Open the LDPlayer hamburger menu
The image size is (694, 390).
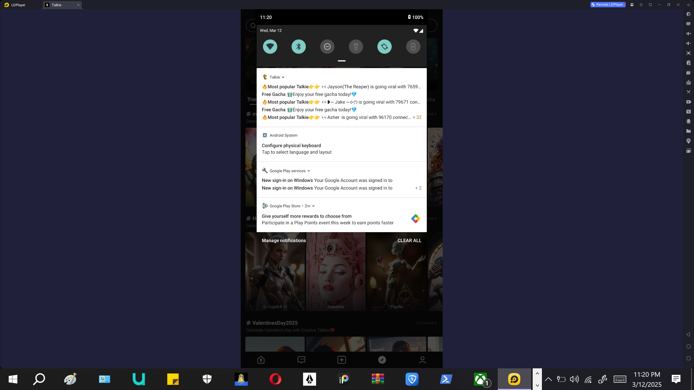click(x=641, y=5)
